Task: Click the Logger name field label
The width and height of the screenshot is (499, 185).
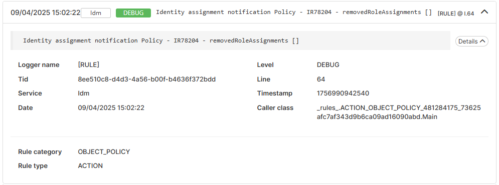Action: pos(39,64)
